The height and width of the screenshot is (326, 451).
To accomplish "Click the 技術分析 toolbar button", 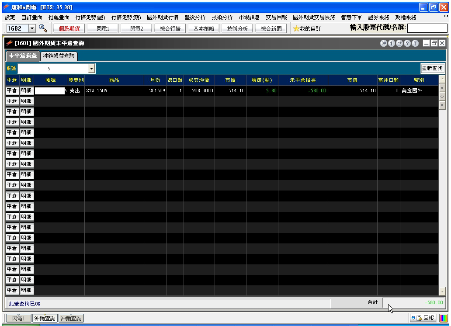I will click(x=237, y=28).
